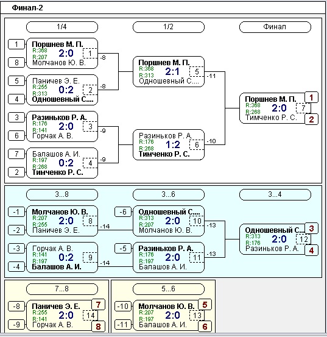327x337 pixels.
Task: Select the red third place badge
Action: pos(311,229)
